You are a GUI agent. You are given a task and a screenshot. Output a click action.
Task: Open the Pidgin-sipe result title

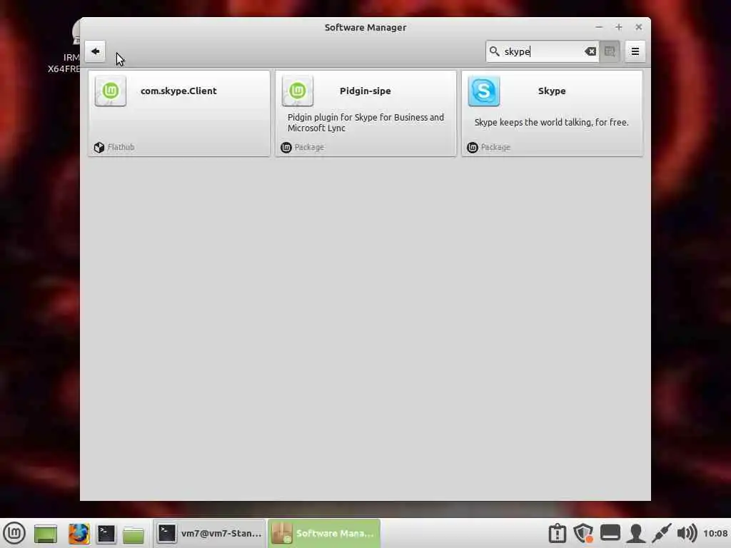tap(365, 91)
